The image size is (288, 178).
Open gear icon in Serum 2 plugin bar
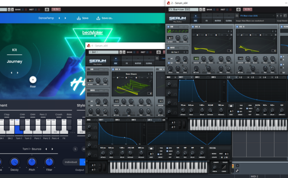click(x=238, y=9)
